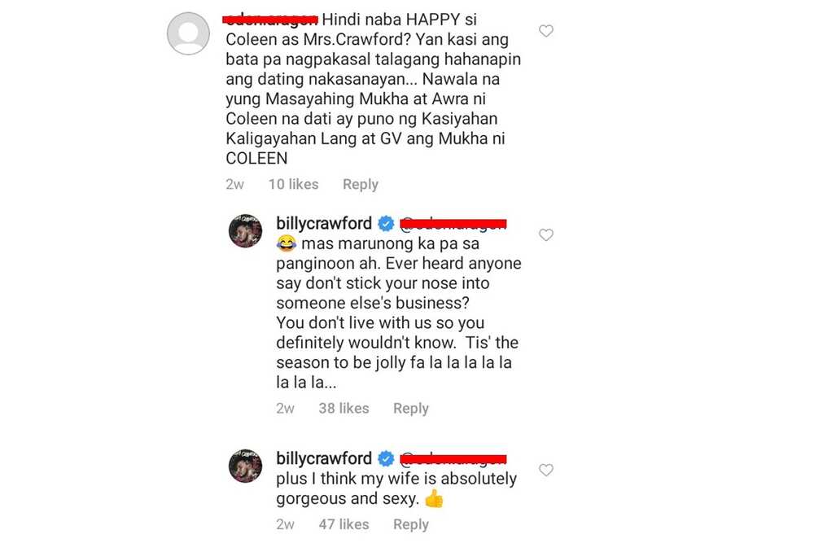View the 38 likes list

point(344,409)
